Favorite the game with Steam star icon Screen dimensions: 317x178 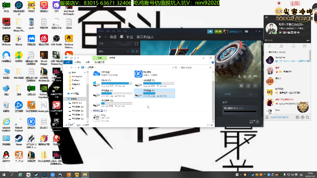pos(255,86)
